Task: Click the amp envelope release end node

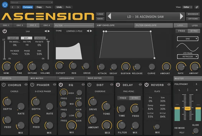Action: [154, 58]
